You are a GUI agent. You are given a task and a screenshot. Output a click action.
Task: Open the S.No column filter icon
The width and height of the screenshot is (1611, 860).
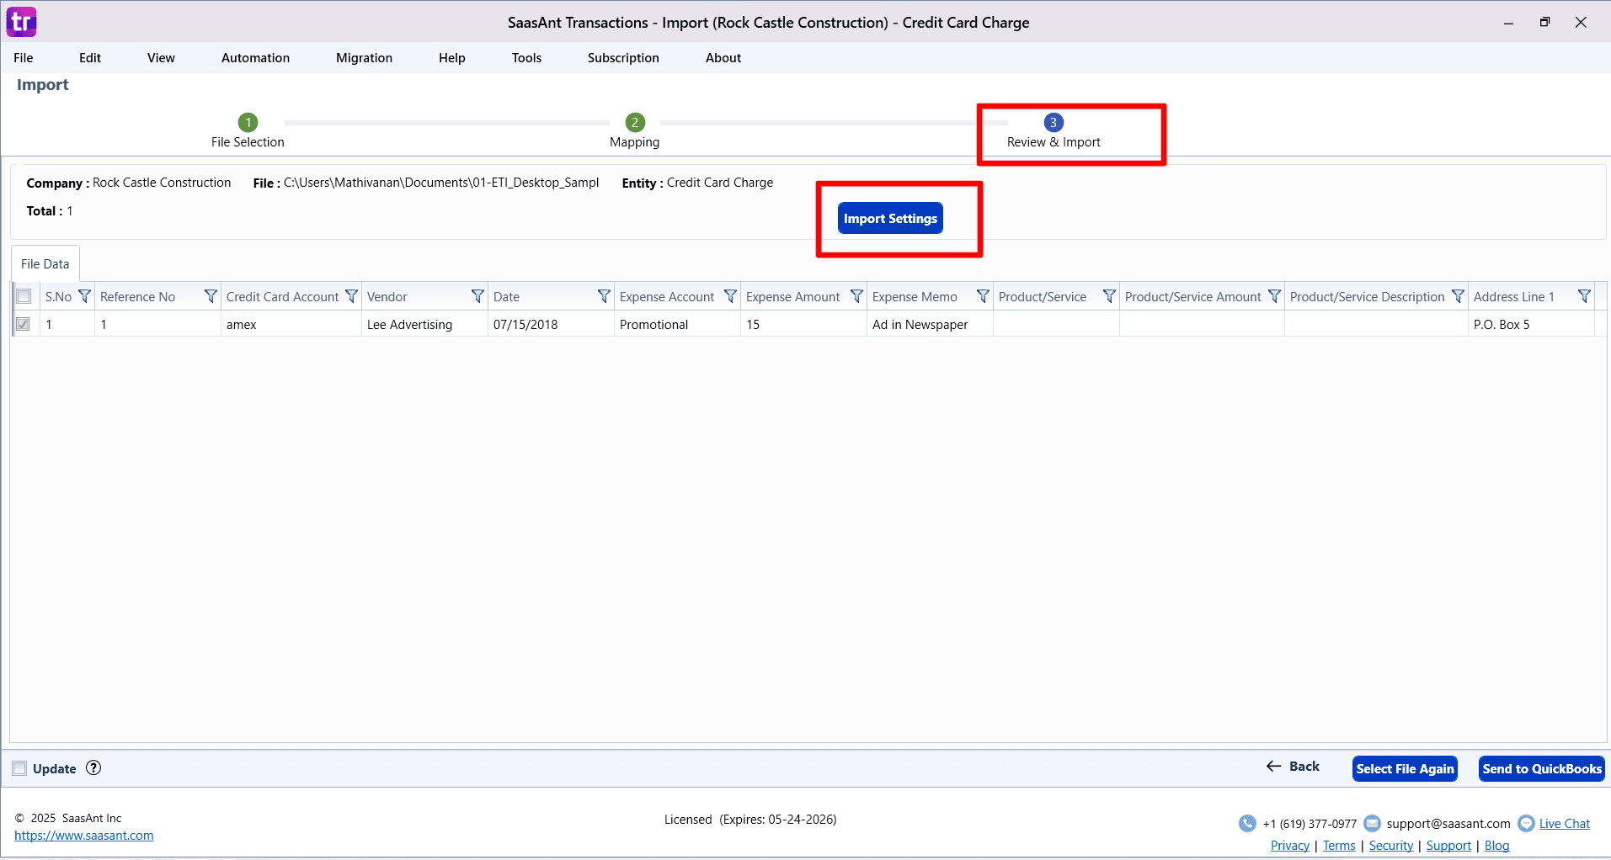84,296
